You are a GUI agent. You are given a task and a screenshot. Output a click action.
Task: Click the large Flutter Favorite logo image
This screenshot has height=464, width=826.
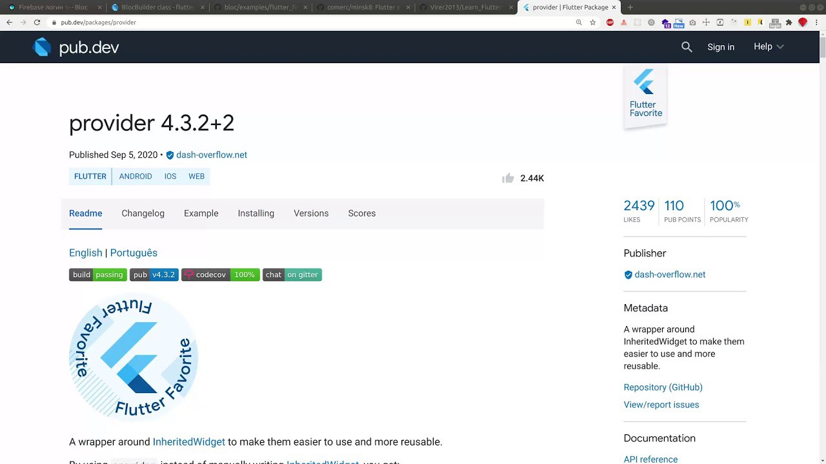pos(134,358)
